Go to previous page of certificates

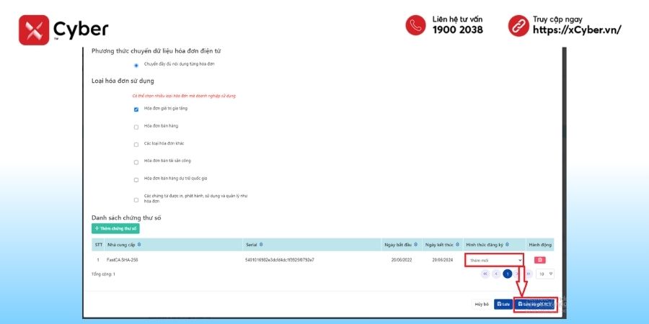(496, 274)
